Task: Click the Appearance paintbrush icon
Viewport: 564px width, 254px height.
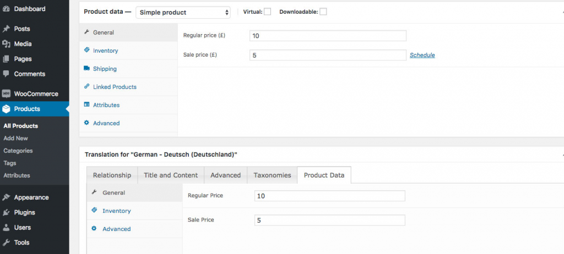Action: point(6,197)
